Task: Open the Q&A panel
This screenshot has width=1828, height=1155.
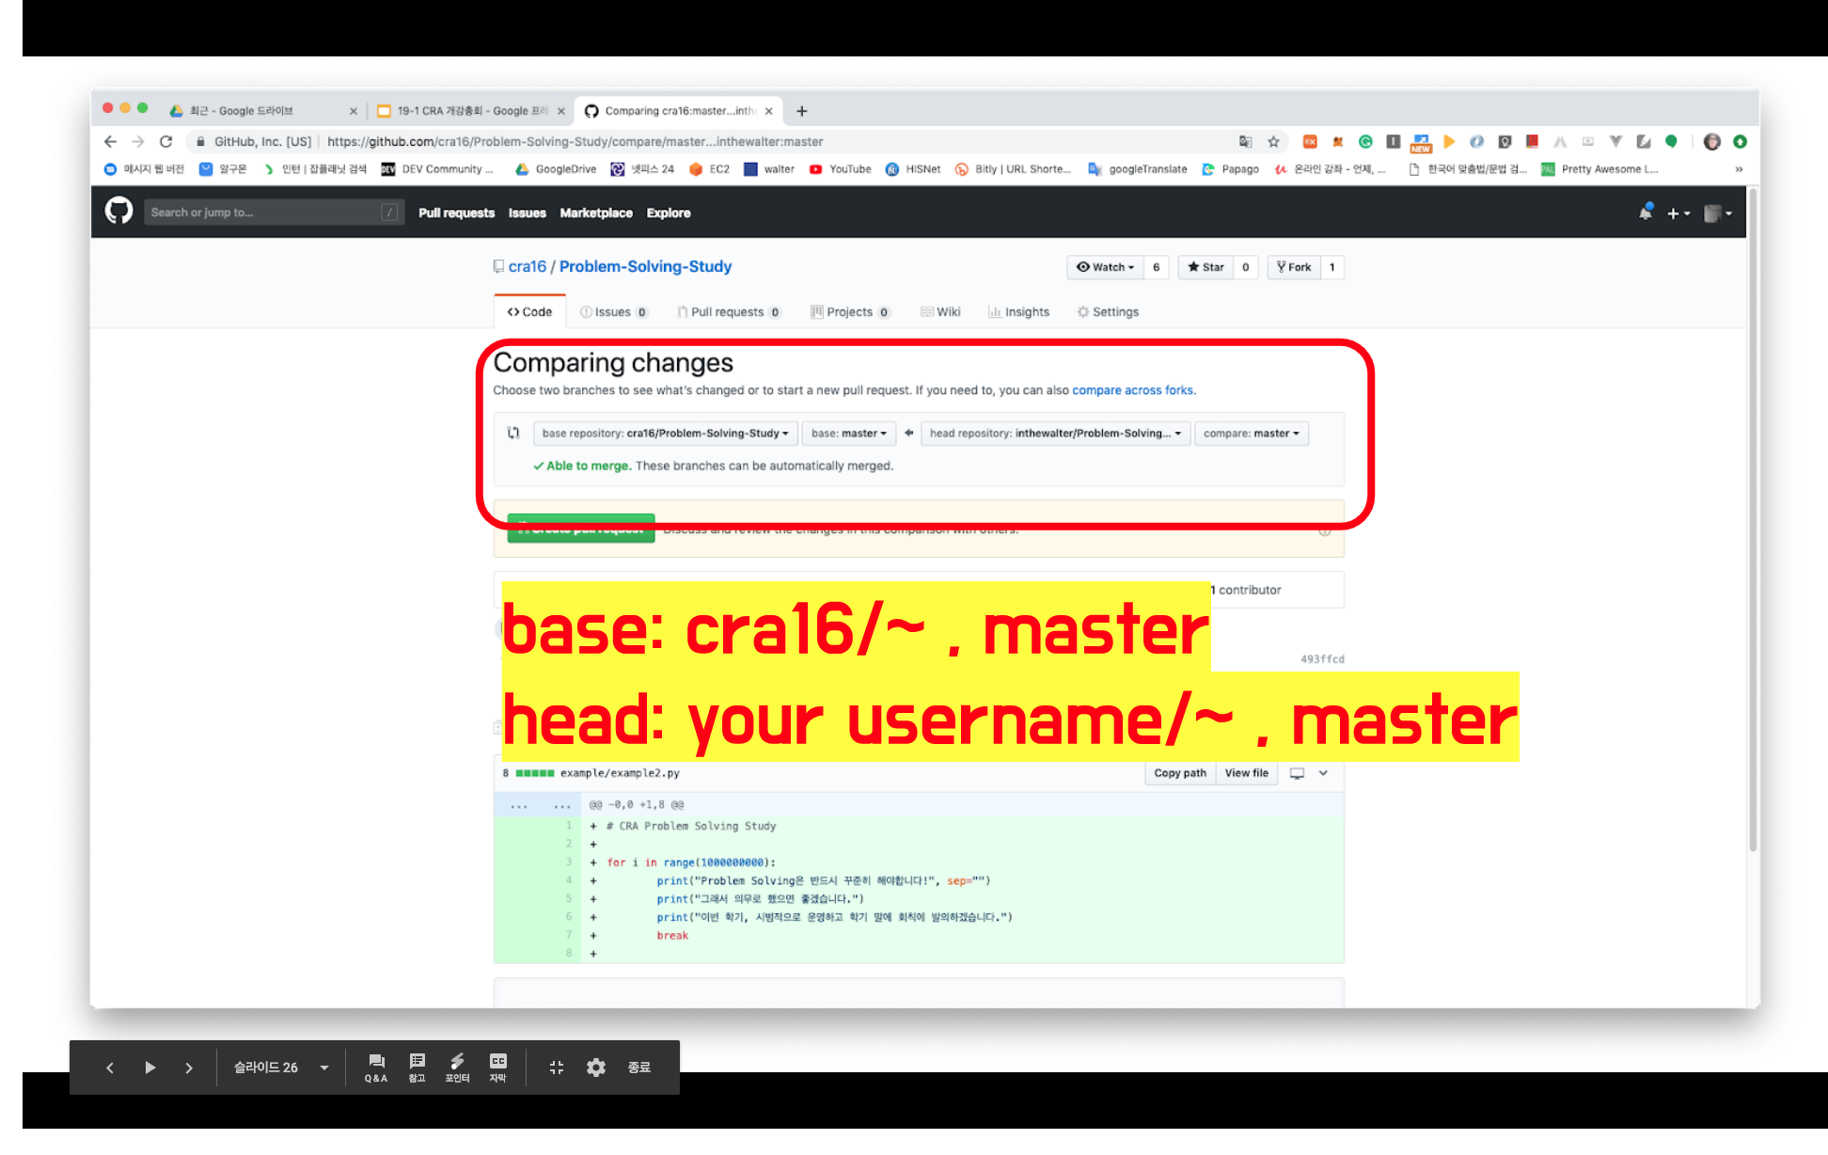Action: (376, 1068)
